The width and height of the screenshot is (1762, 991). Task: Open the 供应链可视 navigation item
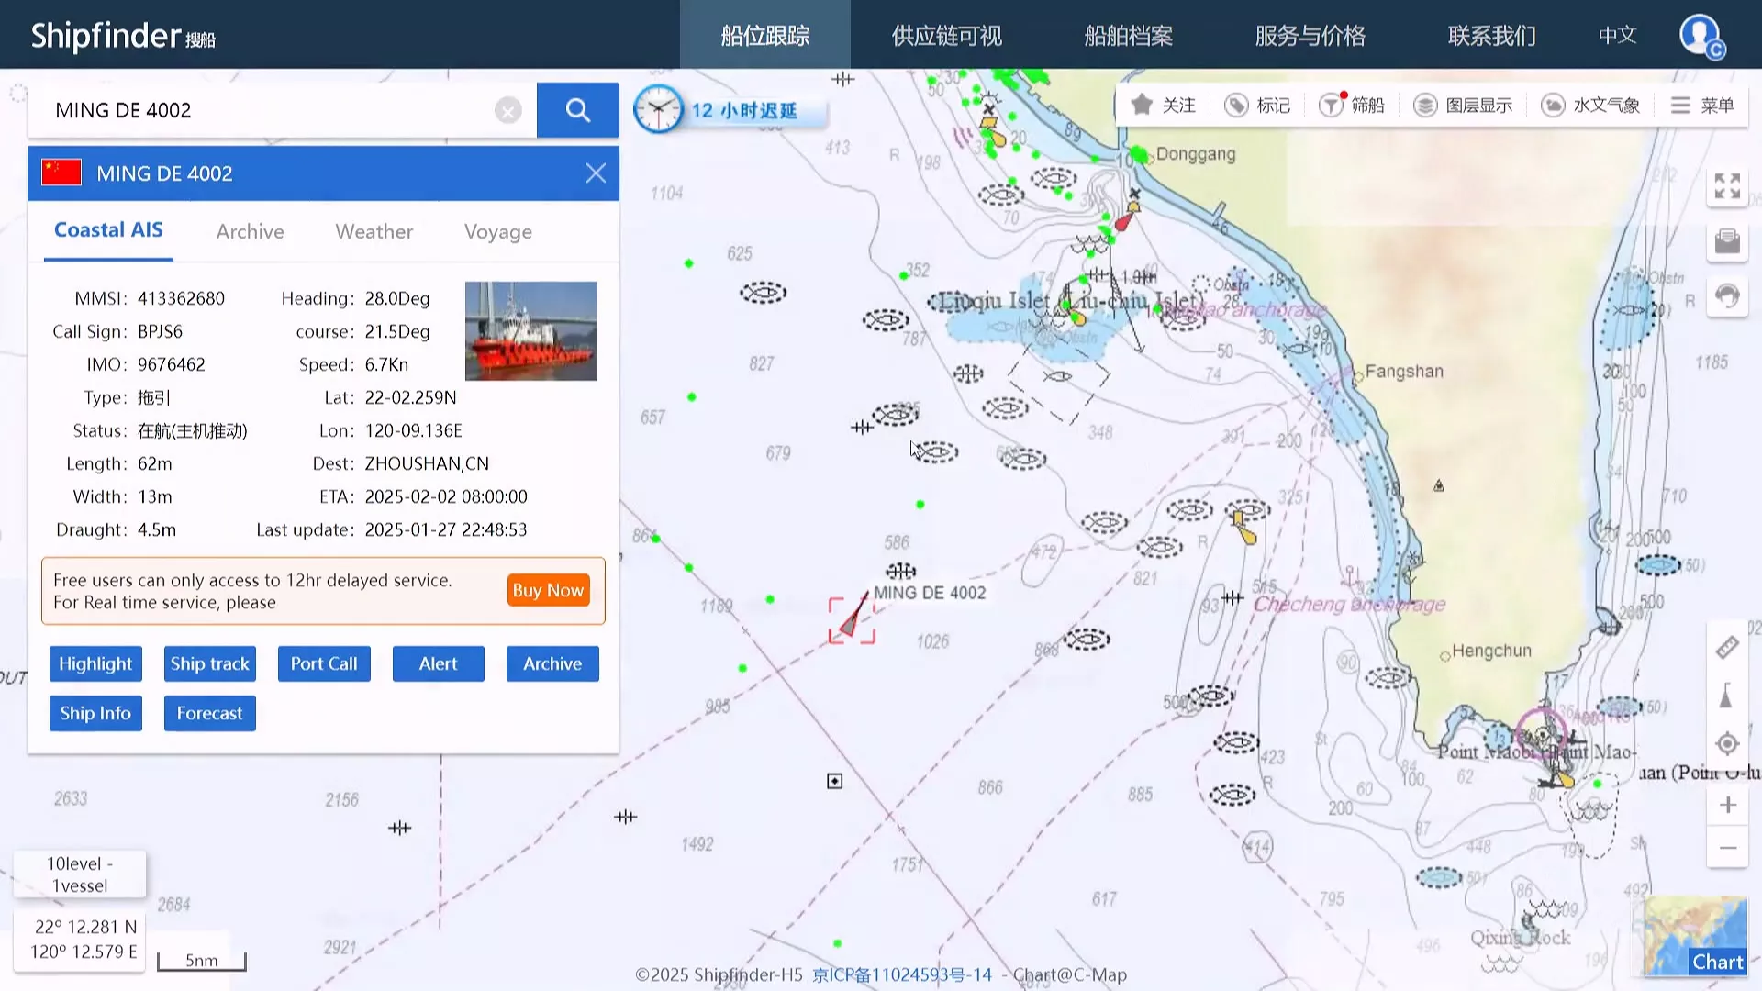coord(946,35)
